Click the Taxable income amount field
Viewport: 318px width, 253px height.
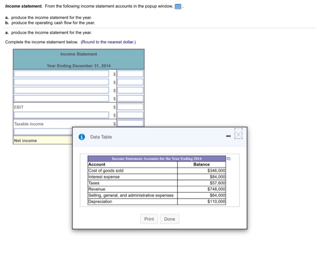130,124
